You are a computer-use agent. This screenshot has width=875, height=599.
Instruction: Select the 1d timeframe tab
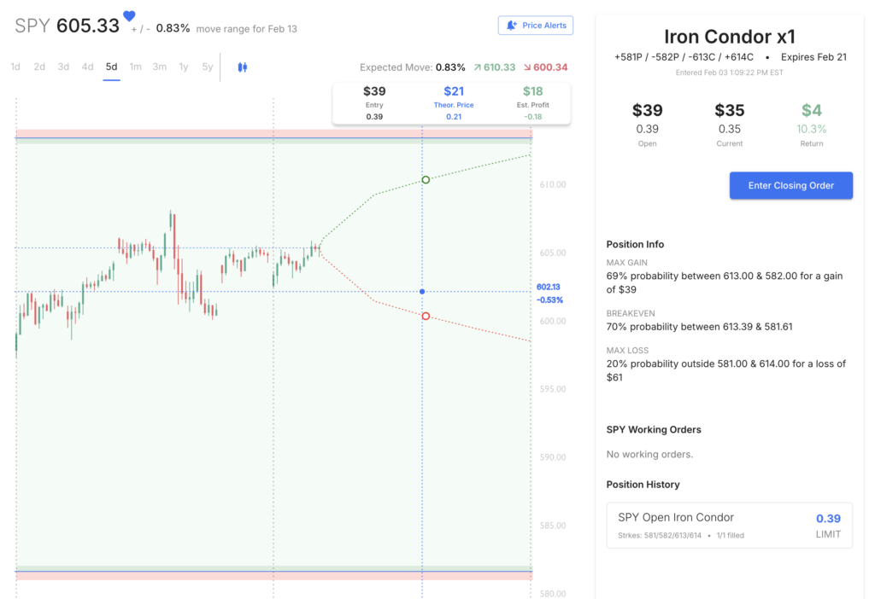pos(15,67)
